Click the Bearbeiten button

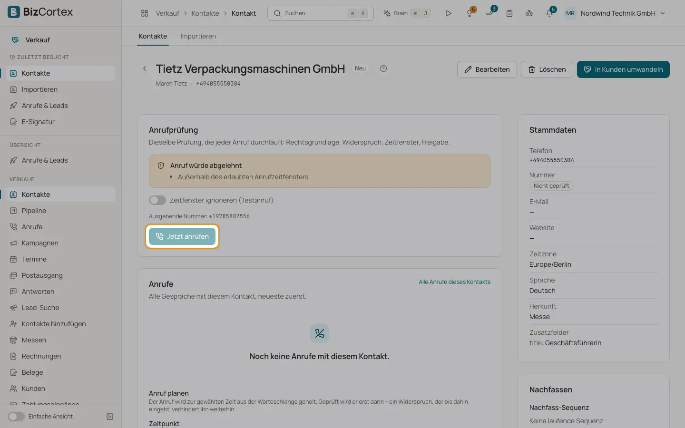click(487, 69)
